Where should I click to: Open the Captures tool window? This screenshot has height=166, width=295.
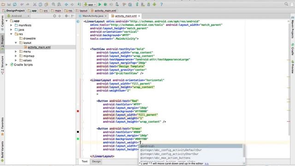pyautogui.click(x=2, y=23)
